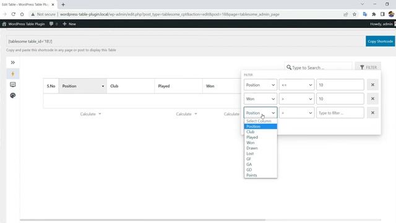Image resolution: width=396 pixels, height=223 pixels.
Task: Select Won in the dropdown list
Action: [x=260, y=142]
